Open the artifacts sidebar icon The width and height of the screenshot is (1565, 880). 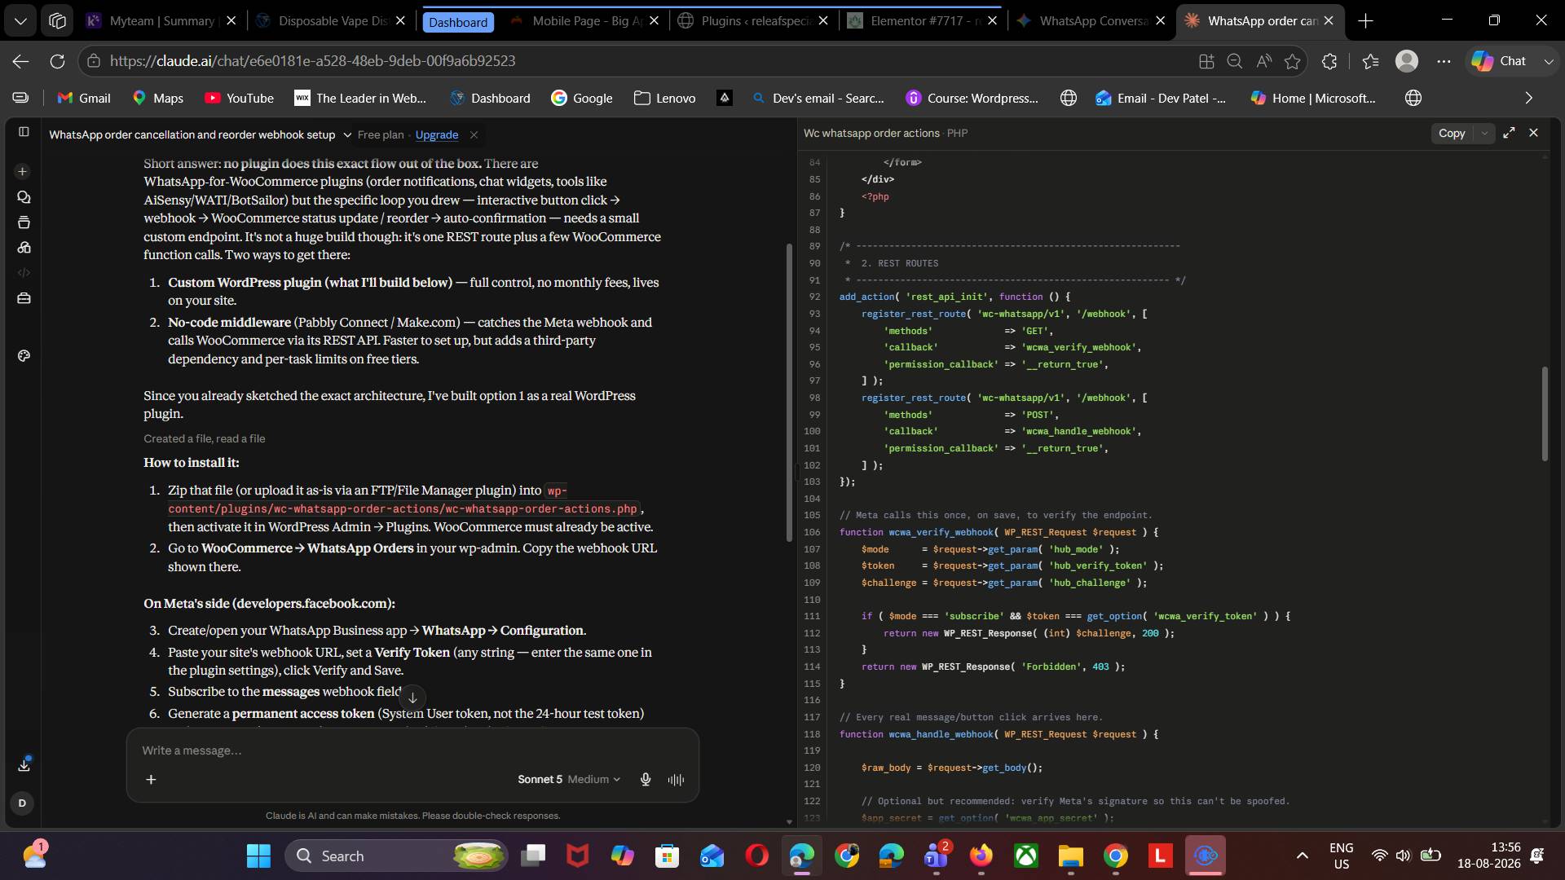click(24, 248)
